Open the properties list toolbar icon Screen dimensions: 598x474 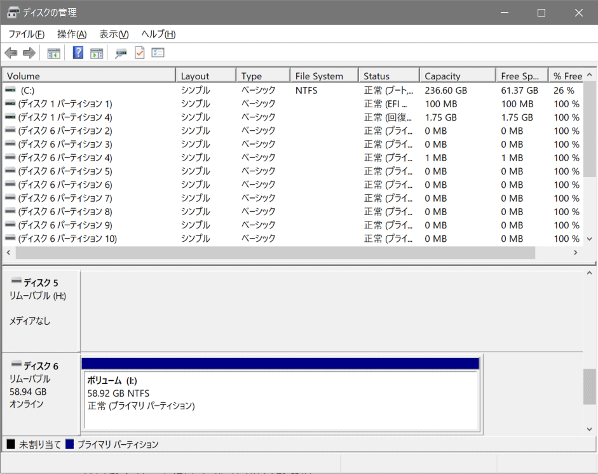158,53
